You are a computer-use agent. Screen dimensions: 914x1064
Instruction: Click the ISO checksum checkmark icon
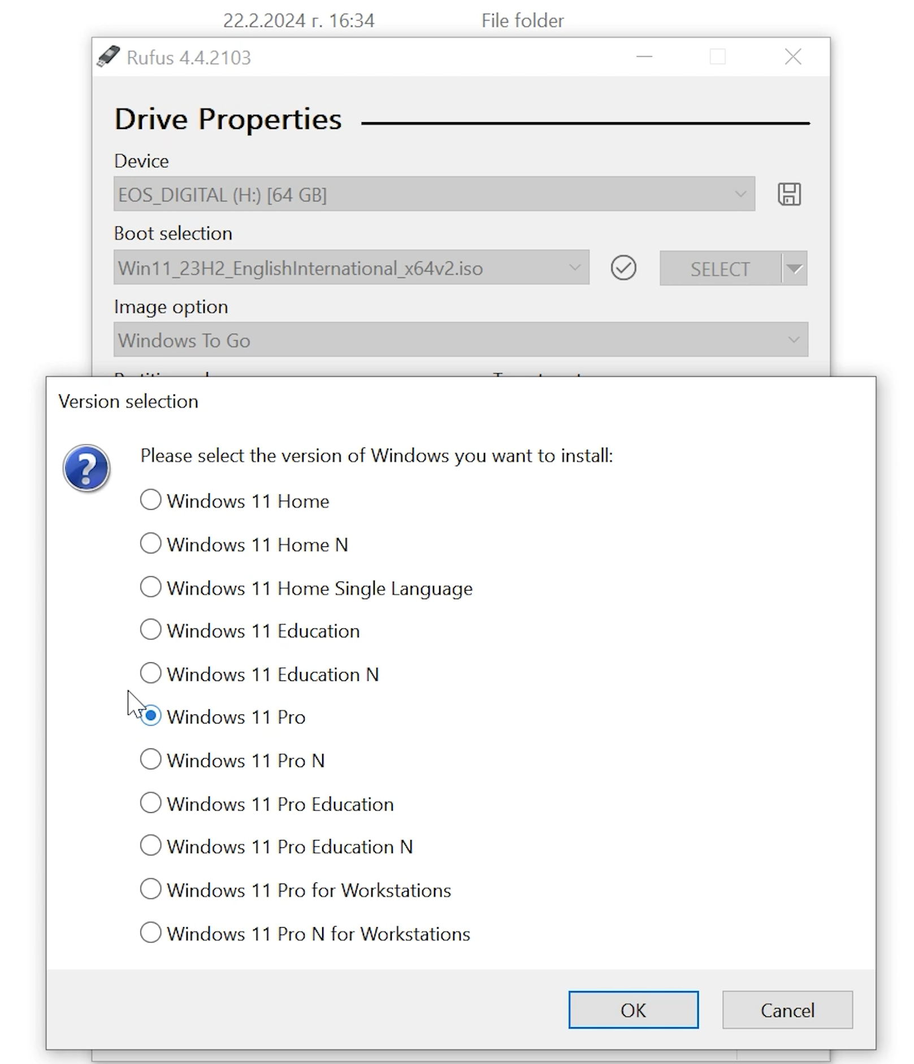pyautogui.click(x=623, y=268)
